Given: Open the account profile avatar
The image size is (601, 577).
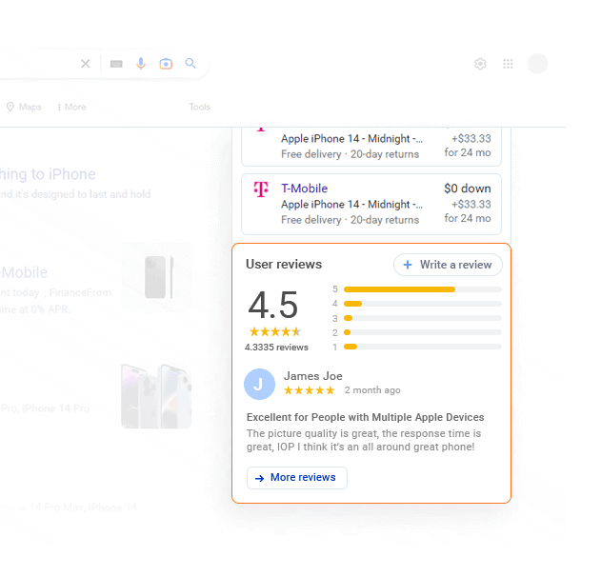Looking at the screenshot, I should 538,64.
